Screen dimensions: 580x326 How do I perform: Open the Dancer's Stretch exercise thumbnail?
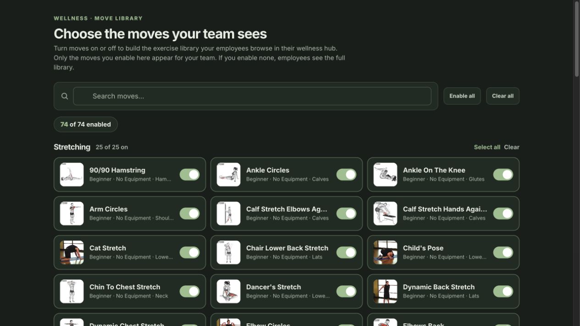point(229,291)
